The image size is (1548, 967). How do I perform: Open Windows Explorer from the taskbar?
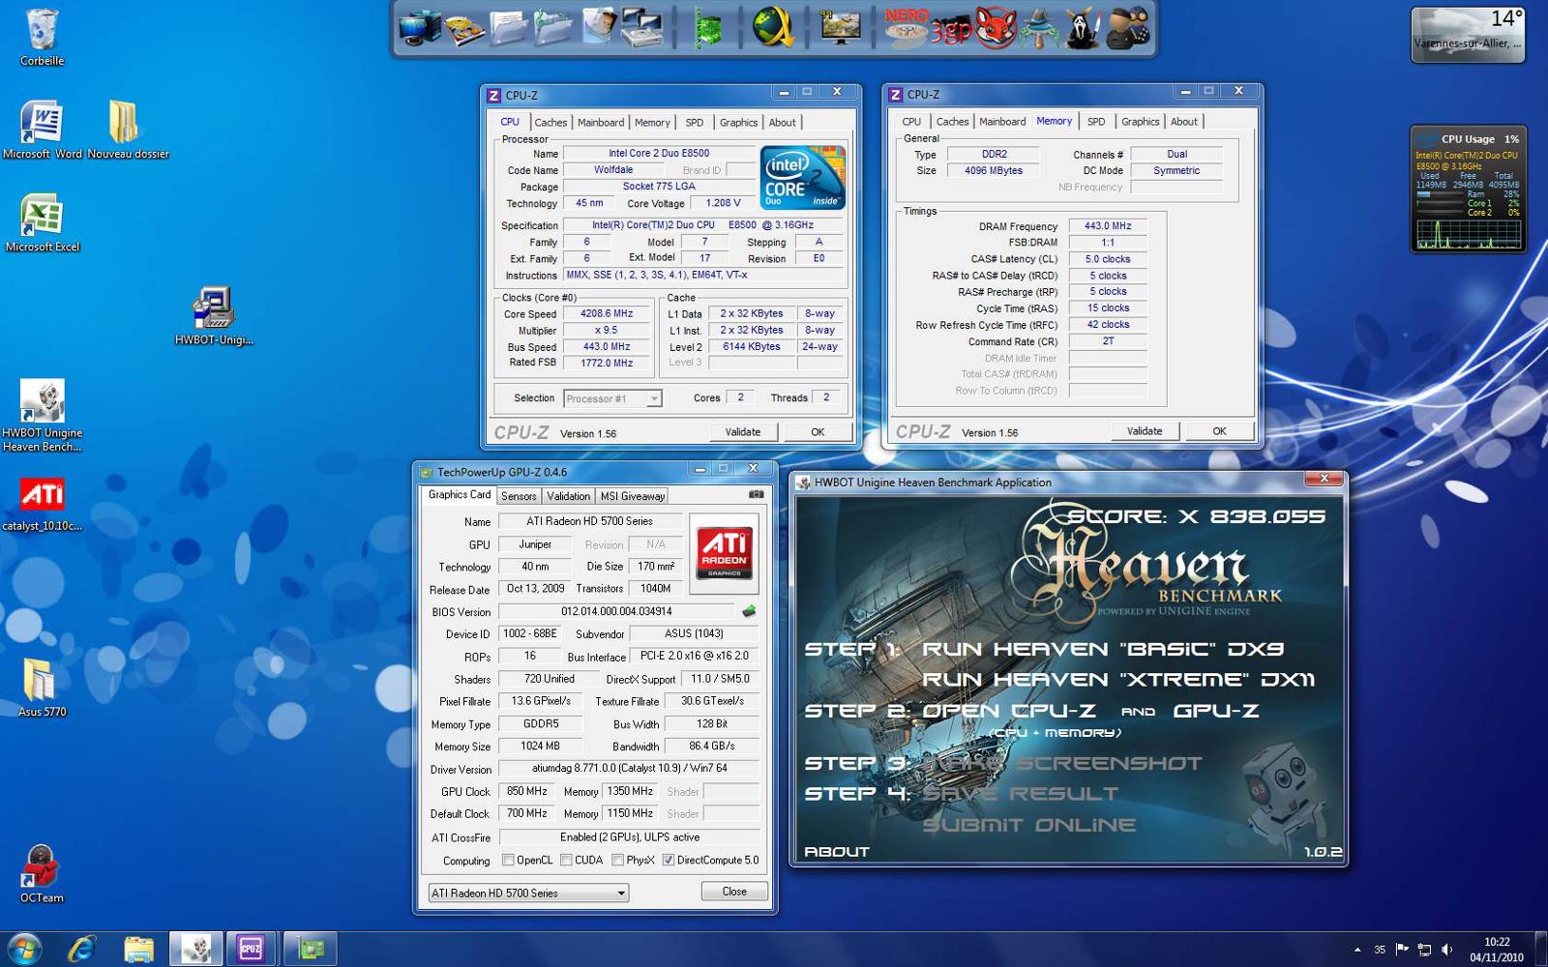[x=138, y=949]
